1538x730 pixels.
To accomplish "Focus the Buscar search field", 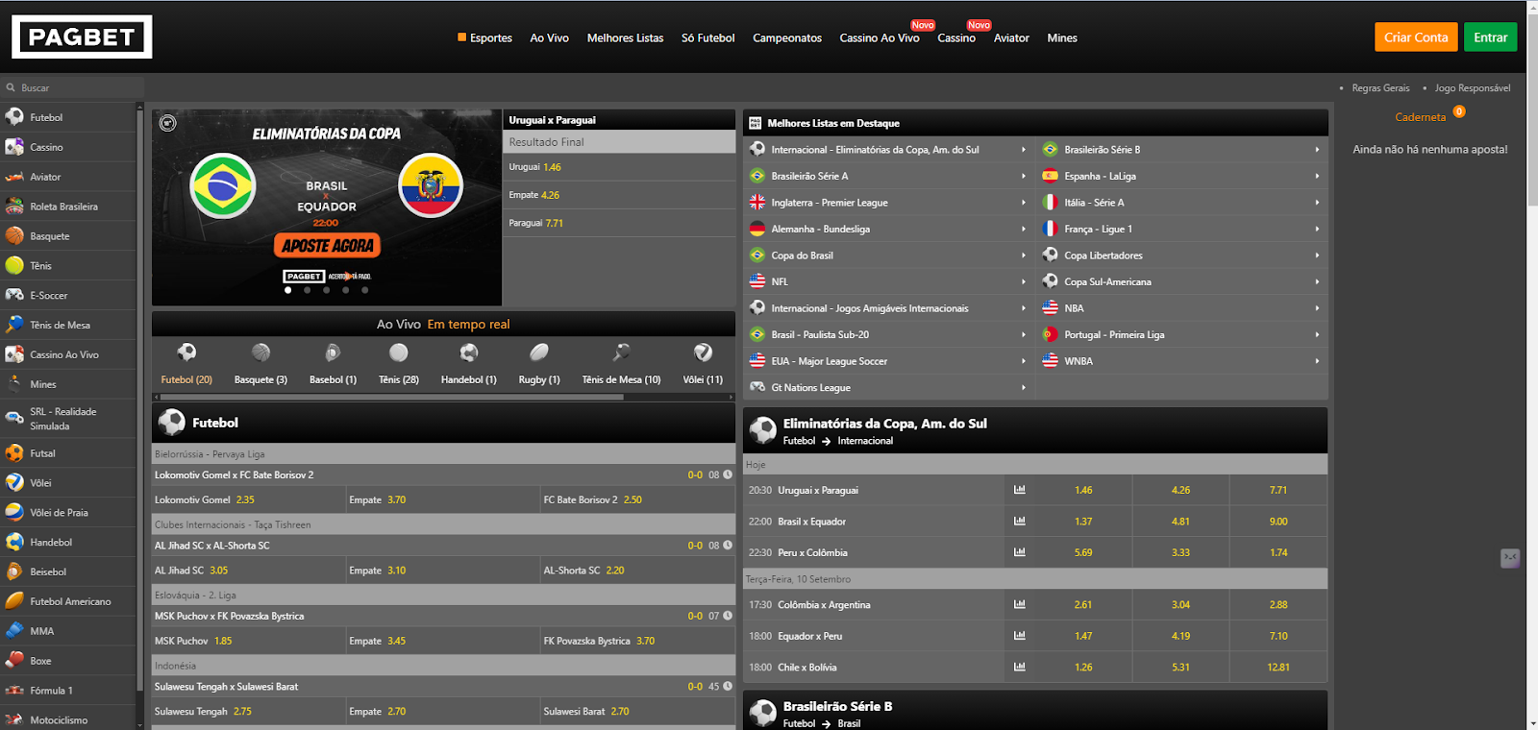I will coord(72,87).
